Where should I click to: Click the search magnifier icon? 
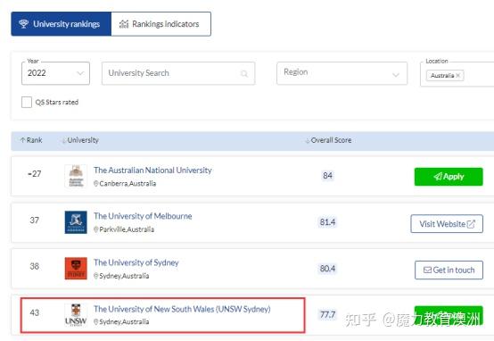[x=244, y=73]
